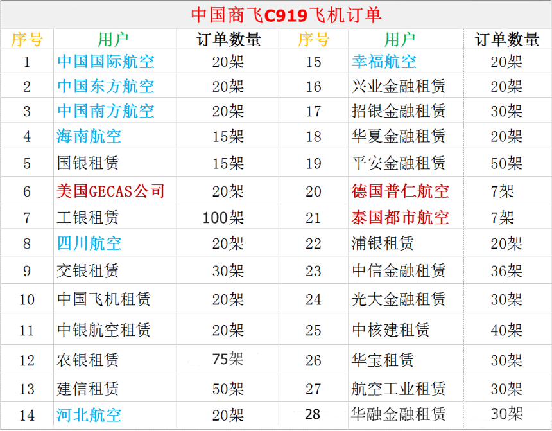Select the cell 中国国际航空
Viewport: 552px width, 431px height.
point(115,61)
